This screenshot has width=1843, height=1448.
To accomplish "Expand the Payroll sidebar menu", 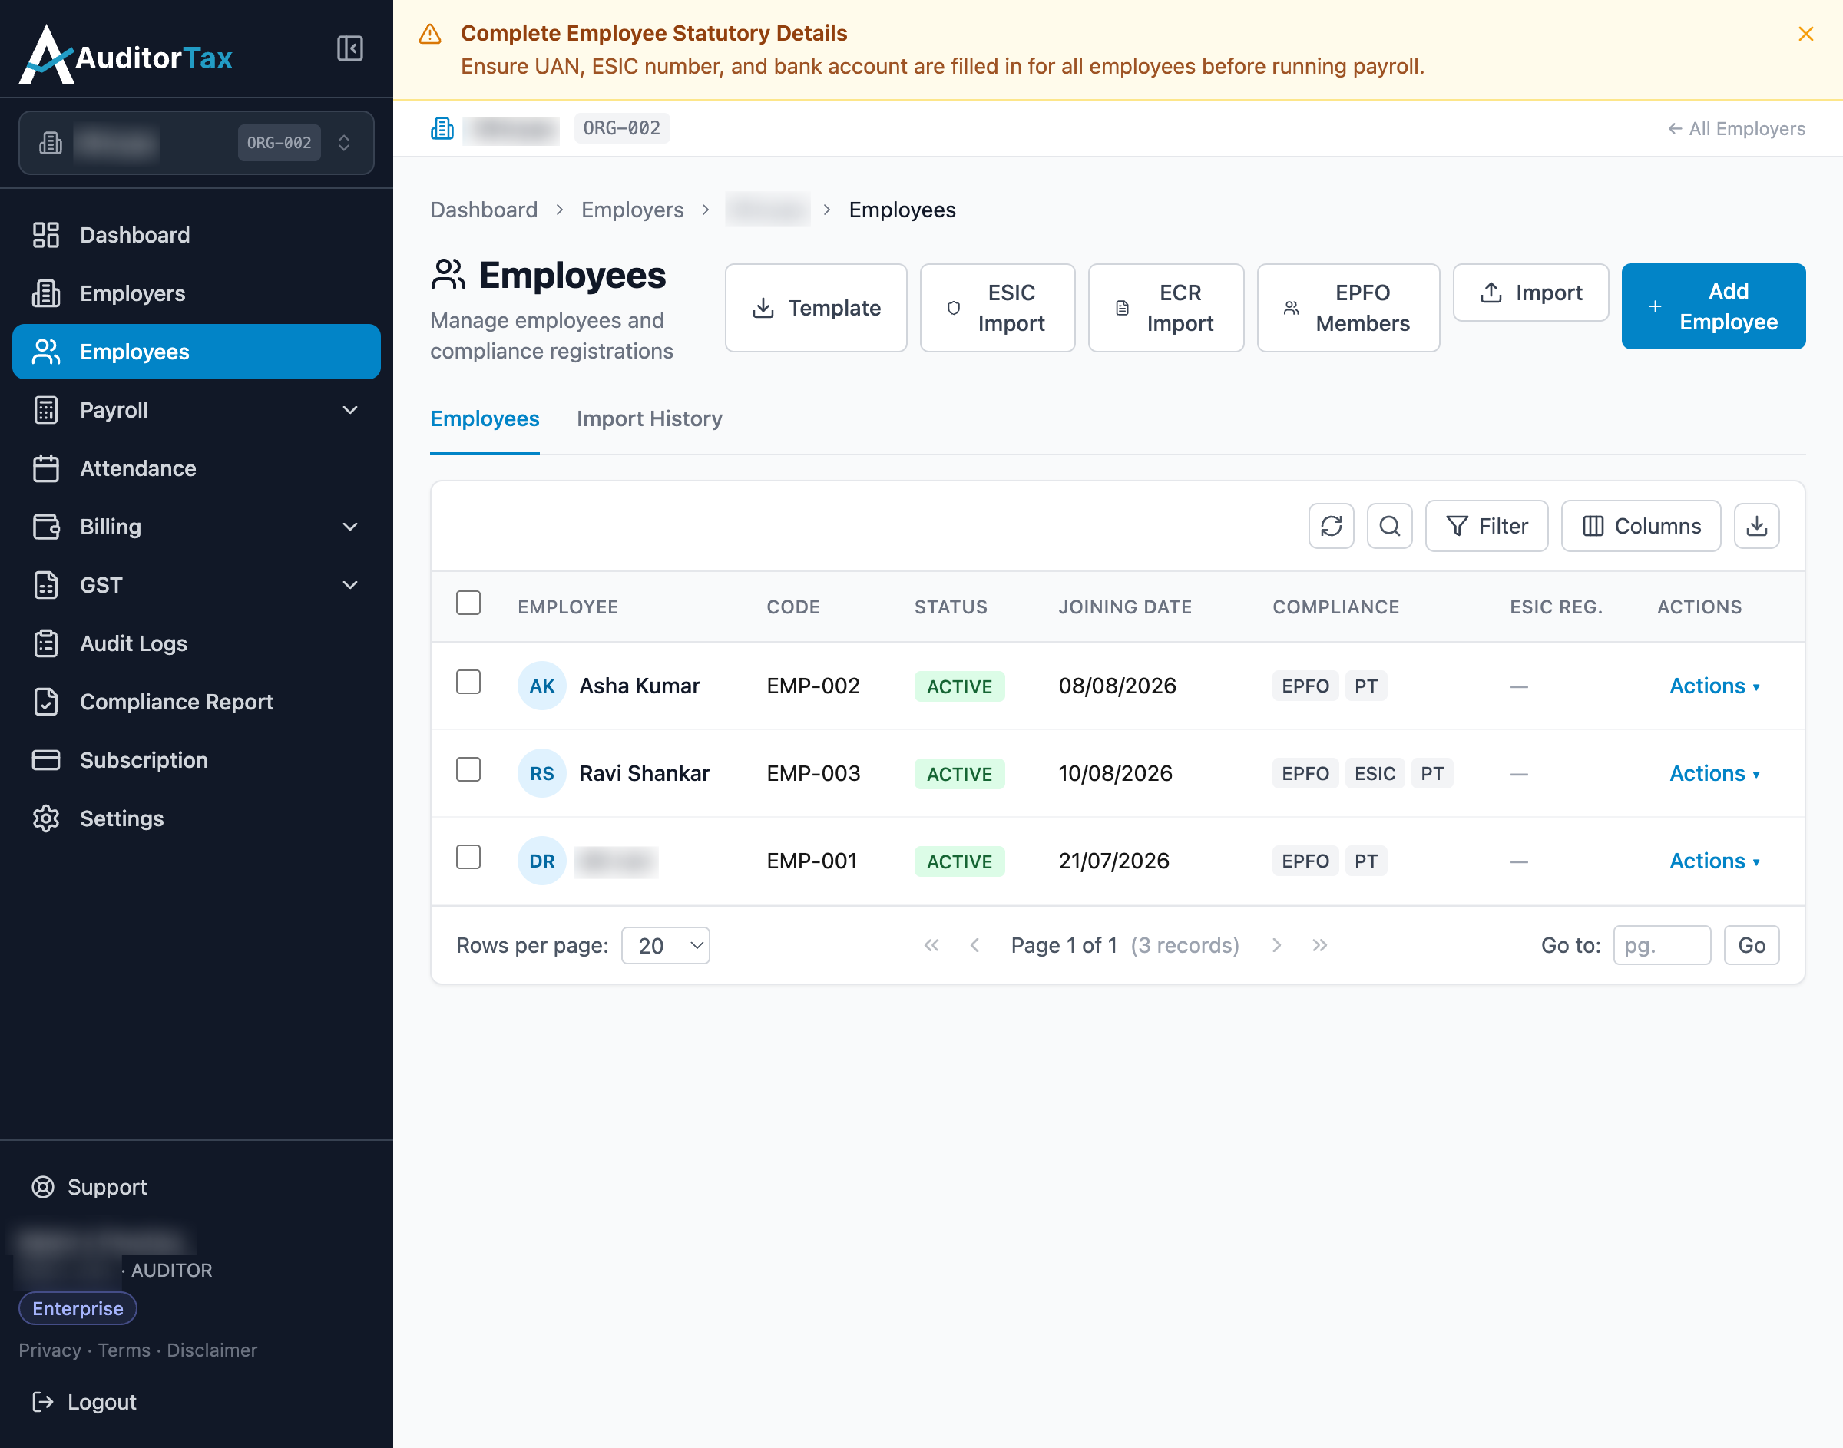I will pyautogui.click(x=196, y=410).
